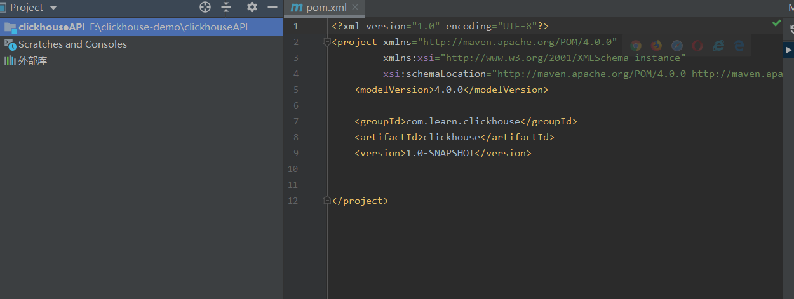Viewport: 794px width, 299px height.
Task: Open Project panel settings gear
Action: pos(252,7)
